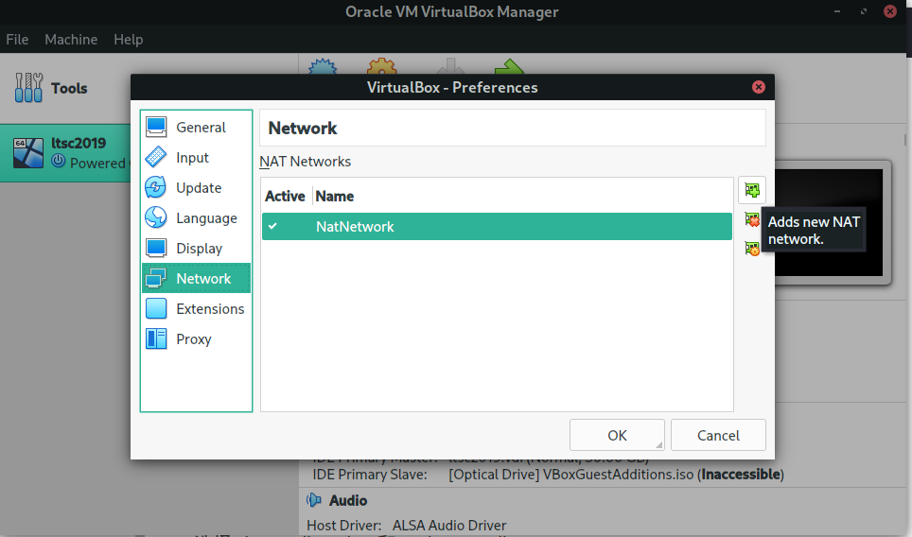Open the Extensions preferences section
The height and width of the screenshot is (537, 912).
196,308
